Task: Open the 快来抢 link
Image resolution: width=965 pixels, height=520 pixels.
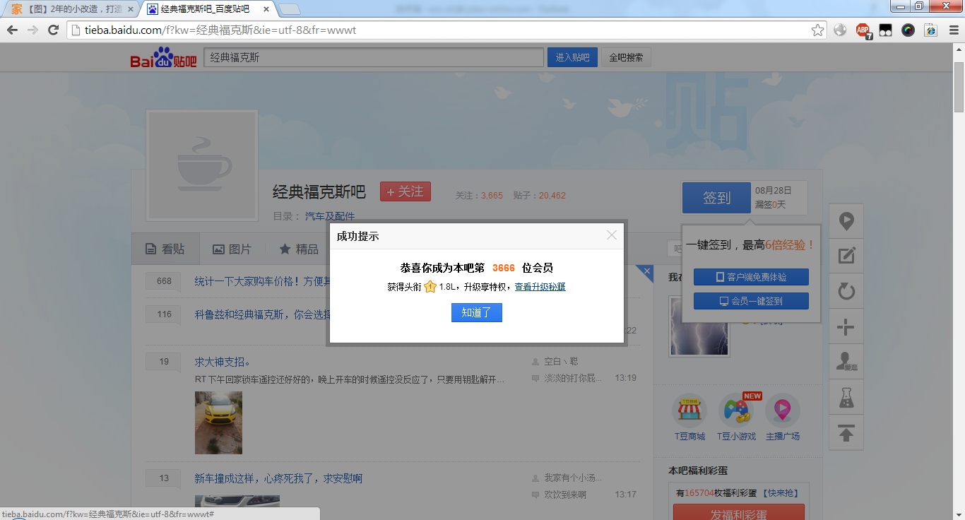Action: [x=779, y=493]
